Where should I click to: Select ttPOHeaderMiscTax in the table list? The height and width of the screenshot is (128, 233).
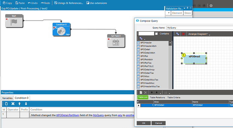150,87
